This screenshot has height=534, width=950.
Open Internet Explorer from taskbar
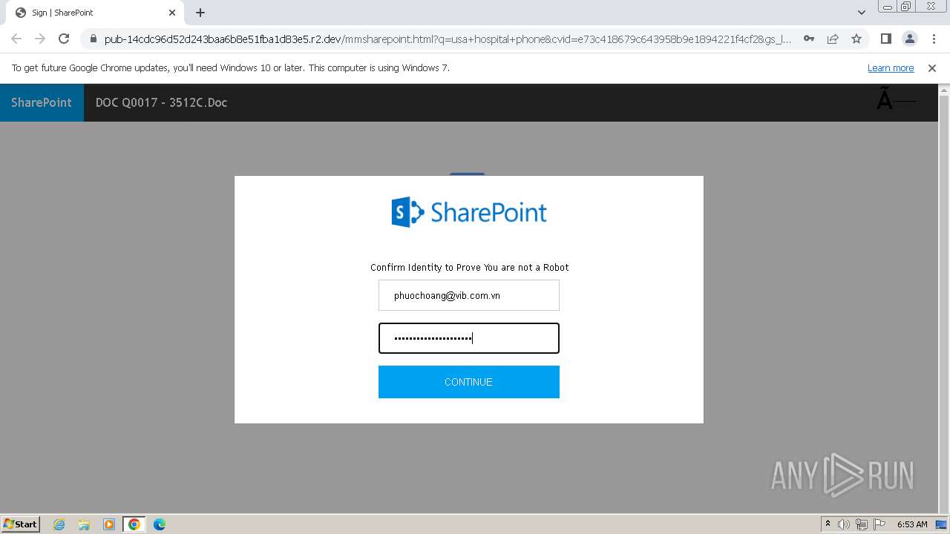coord(59,524)
